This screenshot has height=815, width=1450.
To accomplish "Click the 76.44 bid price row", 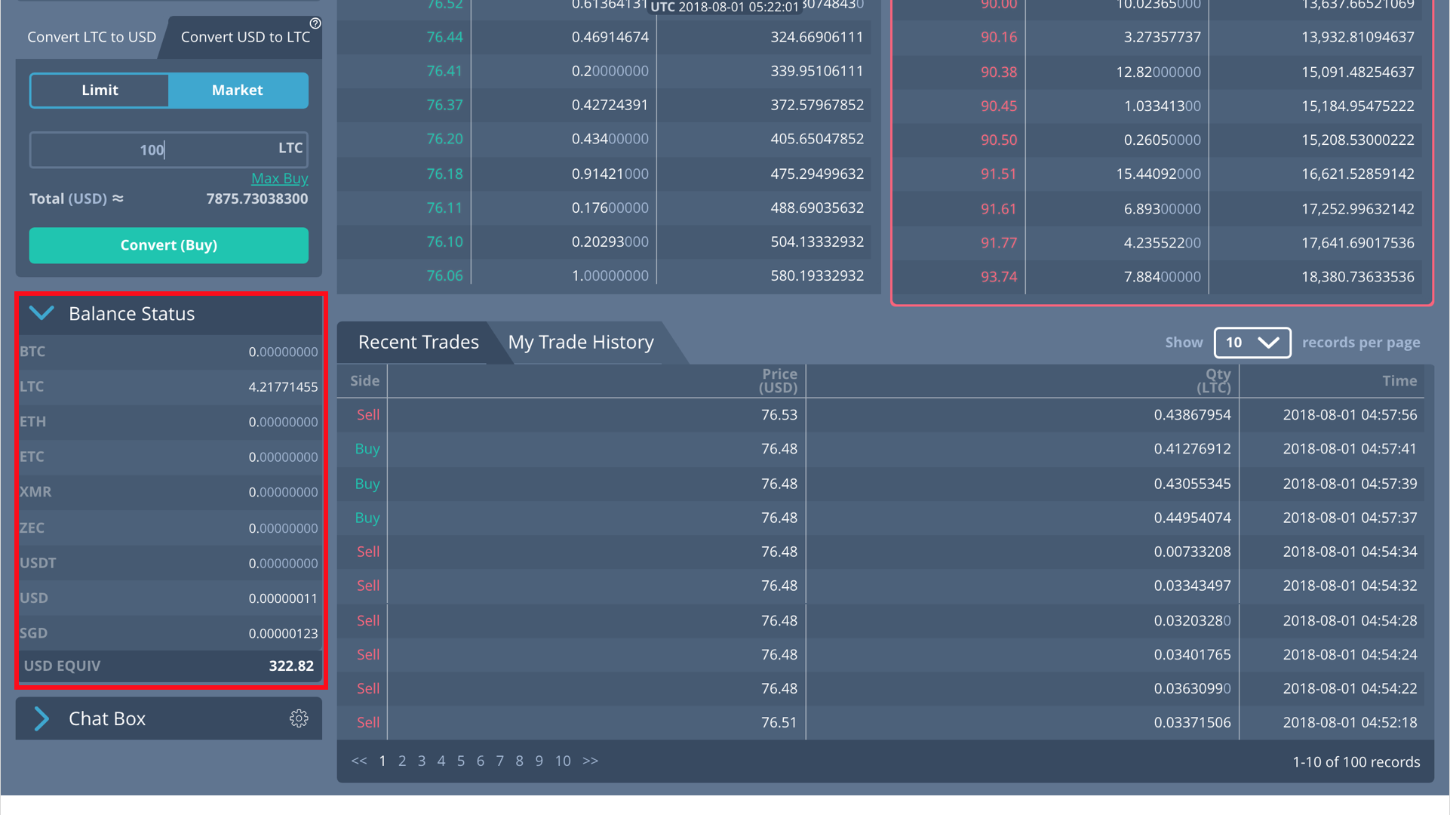I will [x=444, y=37].
